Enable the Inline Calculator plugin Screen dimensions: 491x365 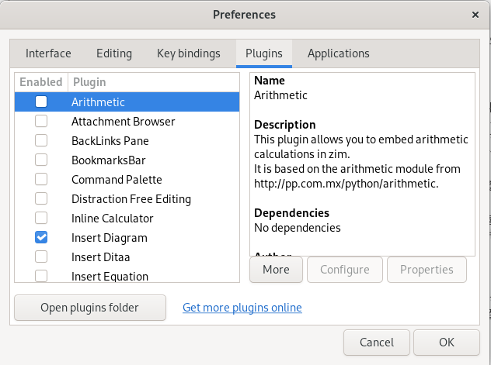(41, 218)
